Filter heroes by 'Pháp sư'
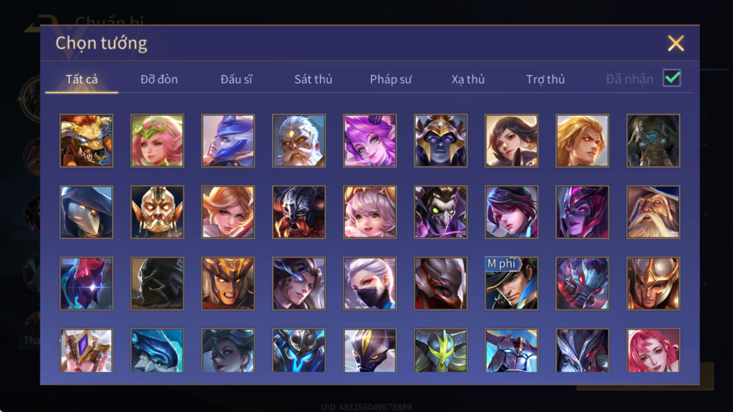733x412 pixels. point(391,79)
